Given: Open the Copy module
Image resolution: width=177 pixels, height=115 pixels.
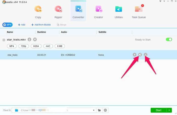Looking at the screenshot, I should (38, 12).
